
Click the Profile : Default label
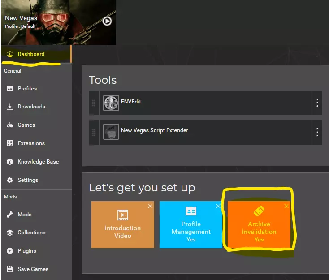(x=20, y=26)
